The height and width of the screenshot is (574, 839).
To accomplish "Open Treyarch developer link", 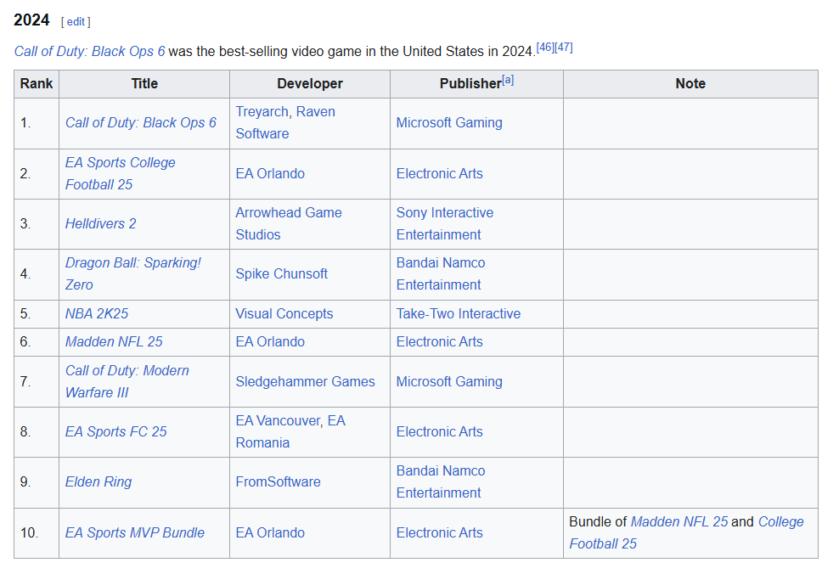I will [262, 112].
